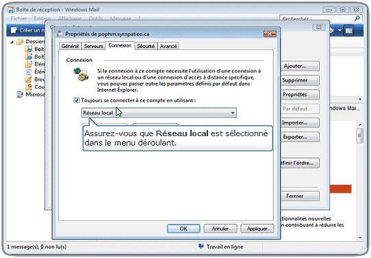Switch to the Serveurs tab
Viewport: 371px width, 258px height.
click(x=94, y=46)
